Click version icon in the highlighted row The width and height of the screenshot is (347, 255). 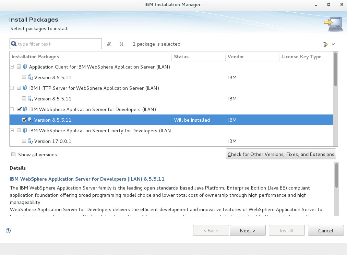pos(30,120)
